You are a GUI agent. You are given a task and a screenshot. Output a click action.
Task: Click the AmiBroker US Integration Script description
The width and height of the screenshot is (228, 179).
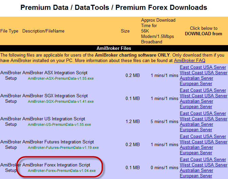pyautogui.click(x=54, y=119)
